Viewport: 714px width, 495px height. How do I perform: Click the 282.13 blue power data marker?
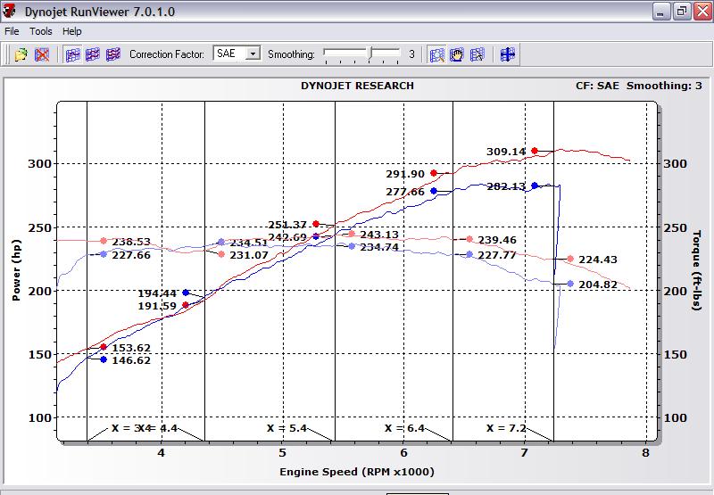coord(535,186)
